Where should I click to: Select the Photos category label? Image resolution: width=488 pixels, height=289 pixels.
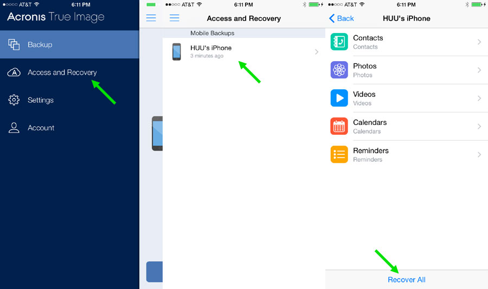[365, 66]
